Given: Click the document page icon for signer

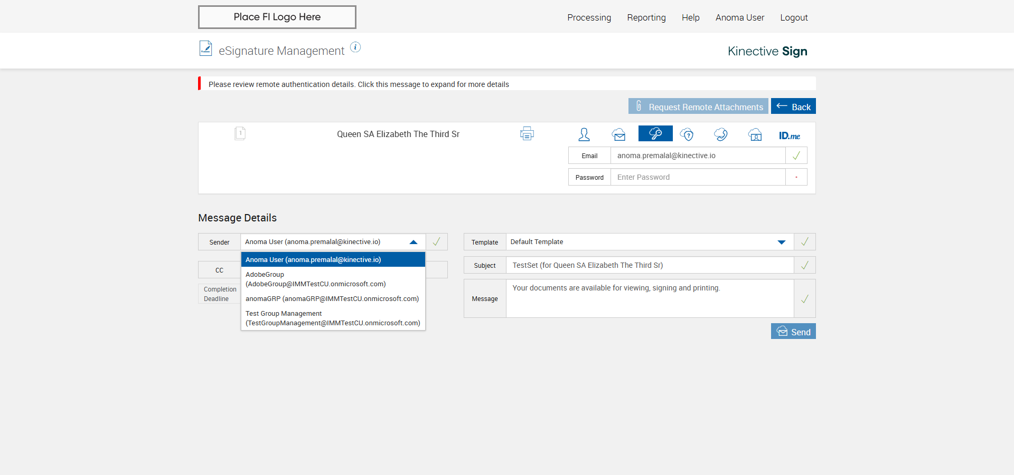Looking at the screenshot, I should (x=240, y=133).
